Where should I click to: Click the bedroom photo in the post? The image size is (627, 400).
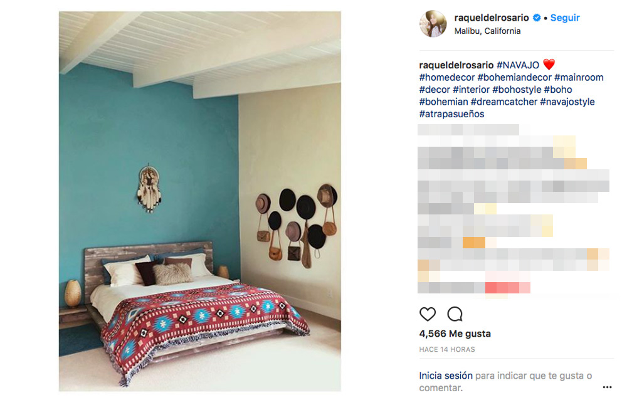pyautogui.click(x=200, y=201)
